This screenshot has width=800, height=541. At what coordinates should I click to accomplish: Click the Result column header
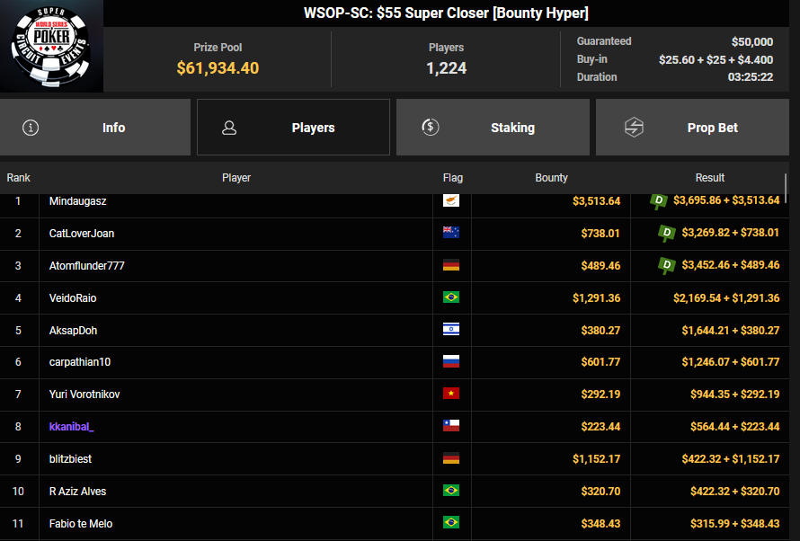pos(709,178)
